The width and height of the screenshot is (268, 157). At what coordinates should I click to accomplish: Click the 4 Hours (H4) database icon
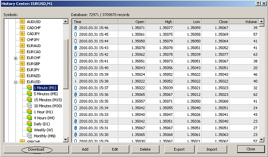pos(29,118)
